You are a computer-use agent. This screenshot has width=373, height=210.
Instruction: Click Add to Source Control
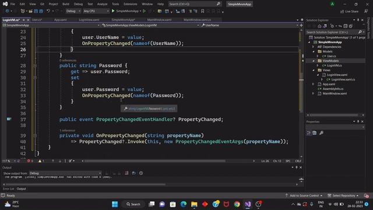pyautogui.click(x=304, y=195)
